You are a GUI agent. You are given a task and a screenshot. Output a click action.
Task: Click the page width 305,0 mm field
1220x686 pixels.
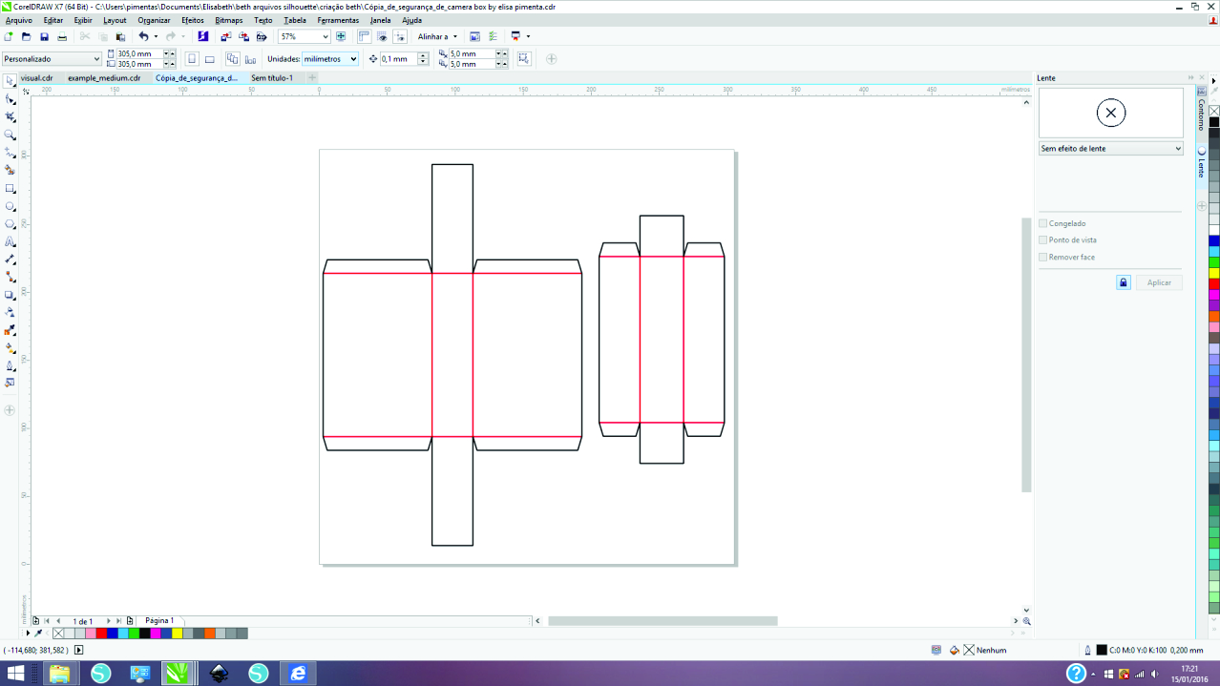(x=138, y=53)
